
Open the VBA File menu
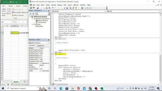click(x=34, y=5)
